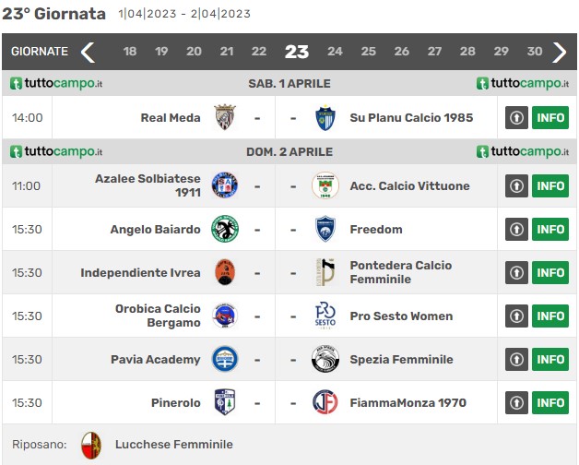Open the Freedom team link
This screenshot has height=465, width=579.
(x=376, y=229)
